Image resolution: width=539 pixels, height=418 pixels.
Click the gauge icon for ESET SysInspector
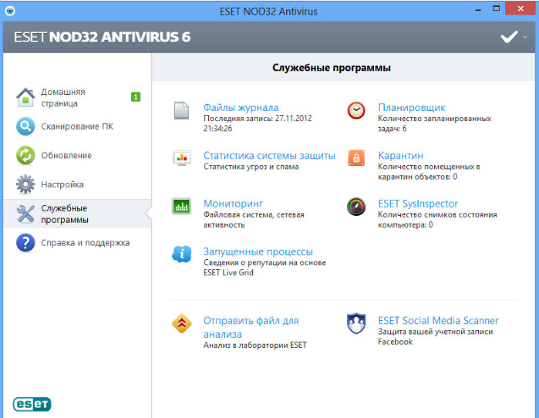(x=356, y=207)
